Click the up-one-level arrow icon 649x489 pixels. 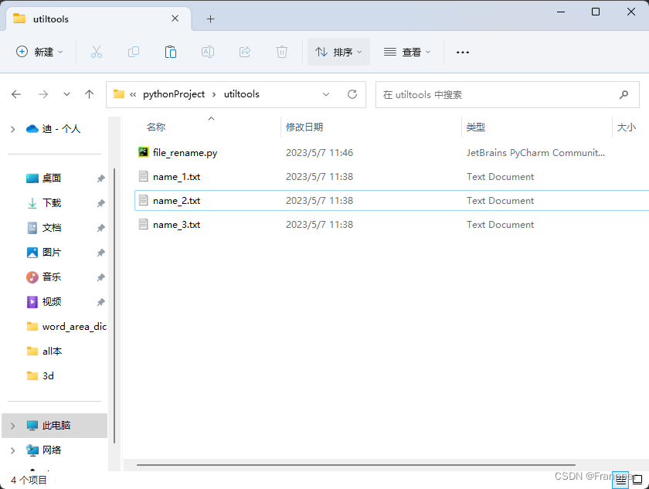click(89, 93)
